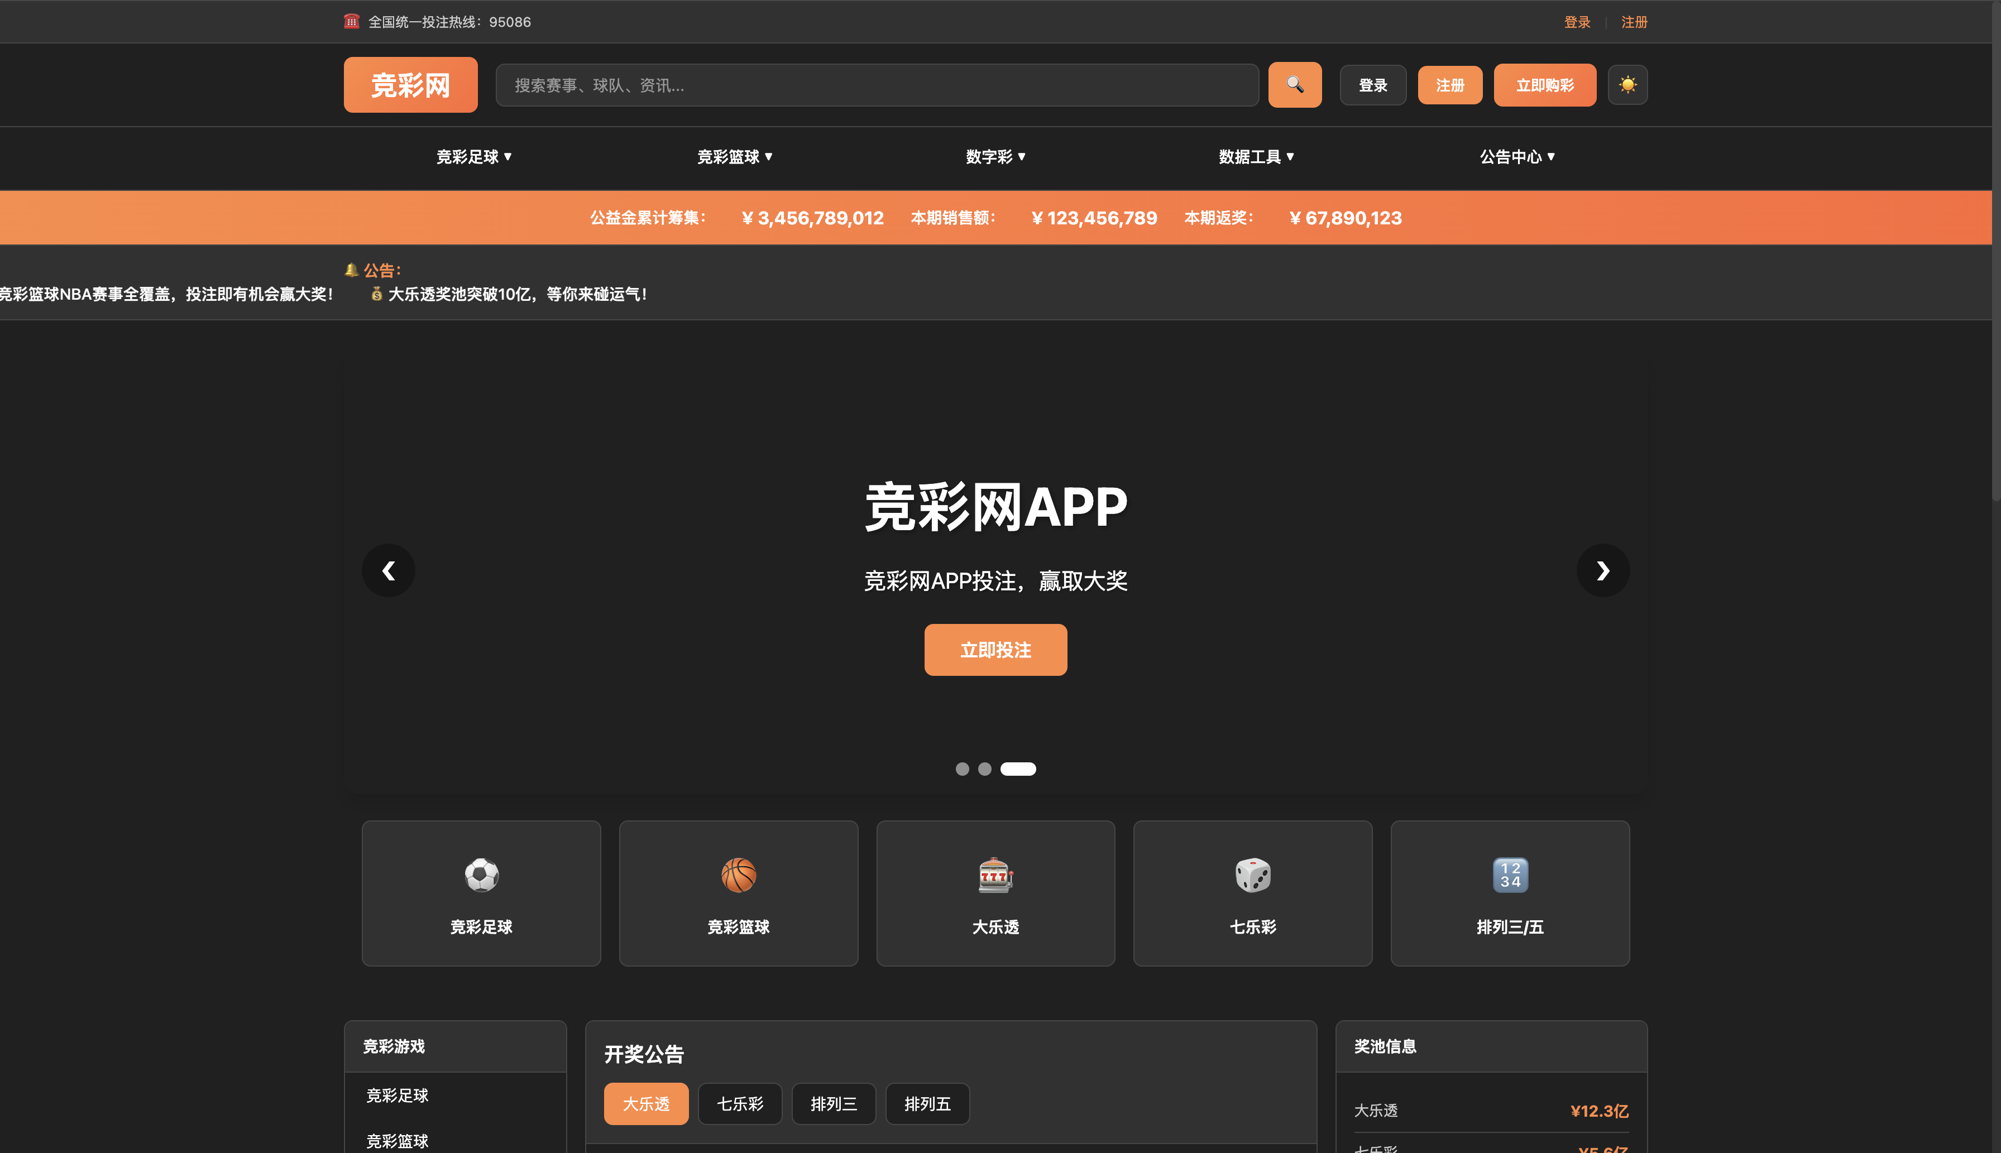Select the second carousel indicator dot
Viewport: 2001px width, 1153px height.
(x=984, y=769)
